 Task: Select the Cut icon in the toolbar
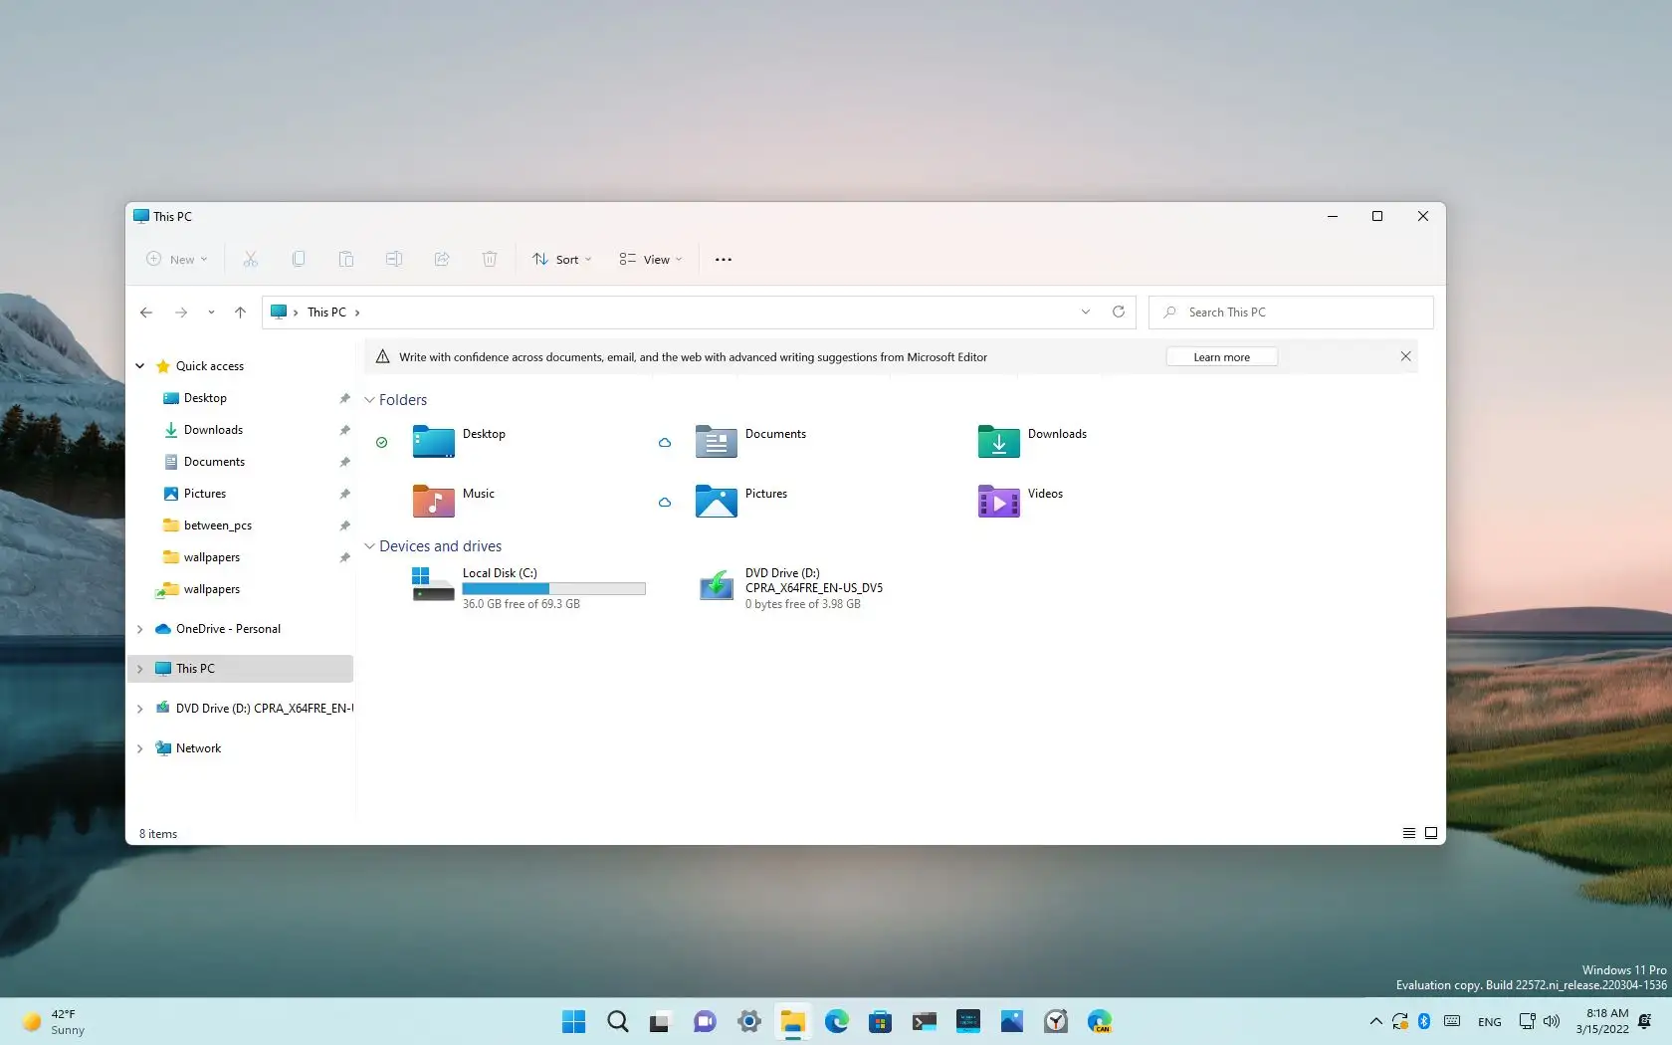pyautogui.click(x=250, y=259)
